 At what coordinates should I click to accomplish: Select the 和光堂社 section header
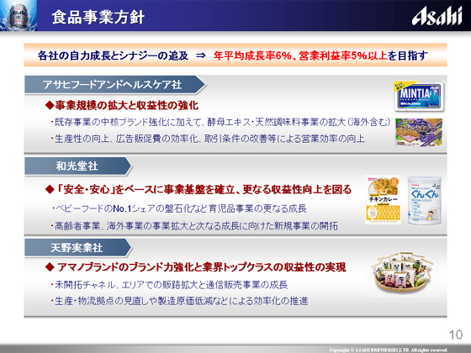[78, 166]
